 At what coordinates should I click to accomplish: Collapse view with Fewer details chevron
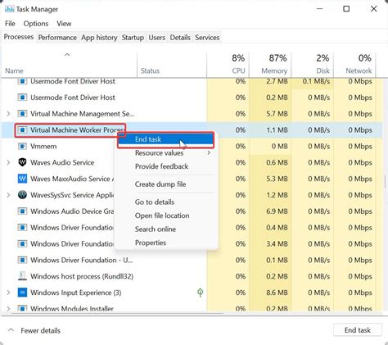[11, 330]
